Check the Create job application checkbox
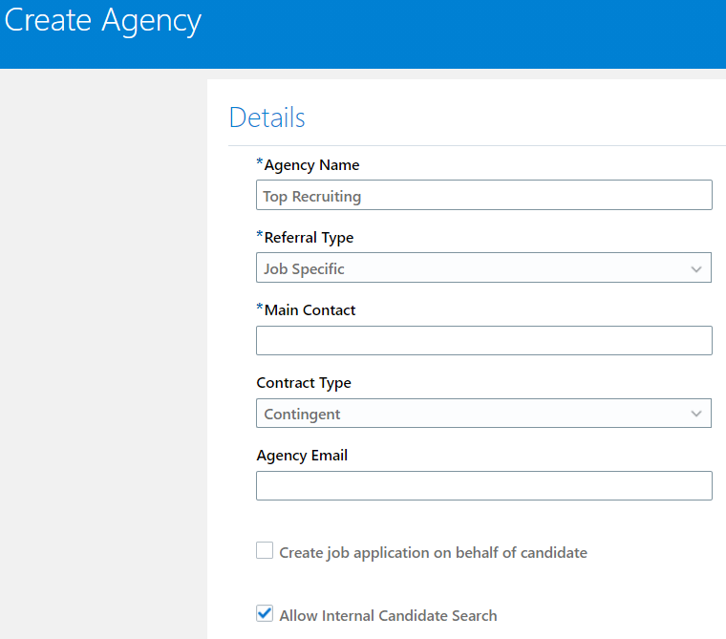The width and height of the screenshot is (726, 639). pos(265,551)
